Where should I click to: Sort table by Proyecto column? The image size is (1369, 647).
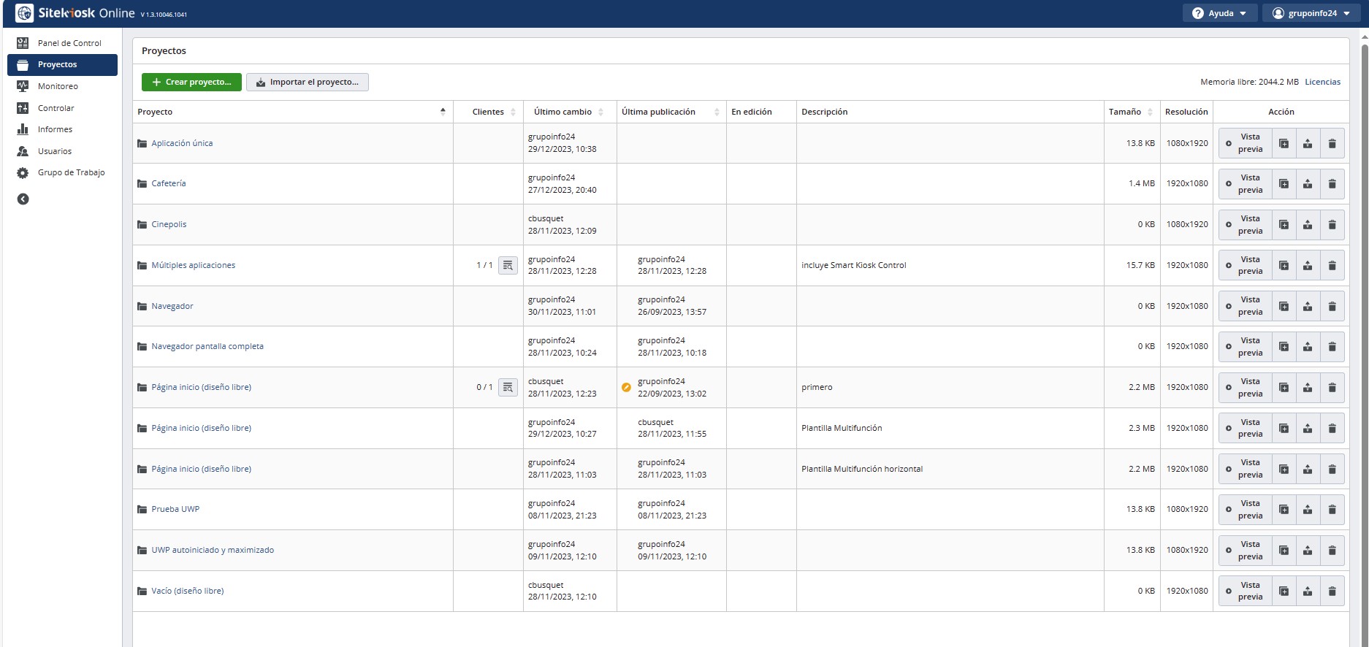pyautogui.click(x=292, y=112)
